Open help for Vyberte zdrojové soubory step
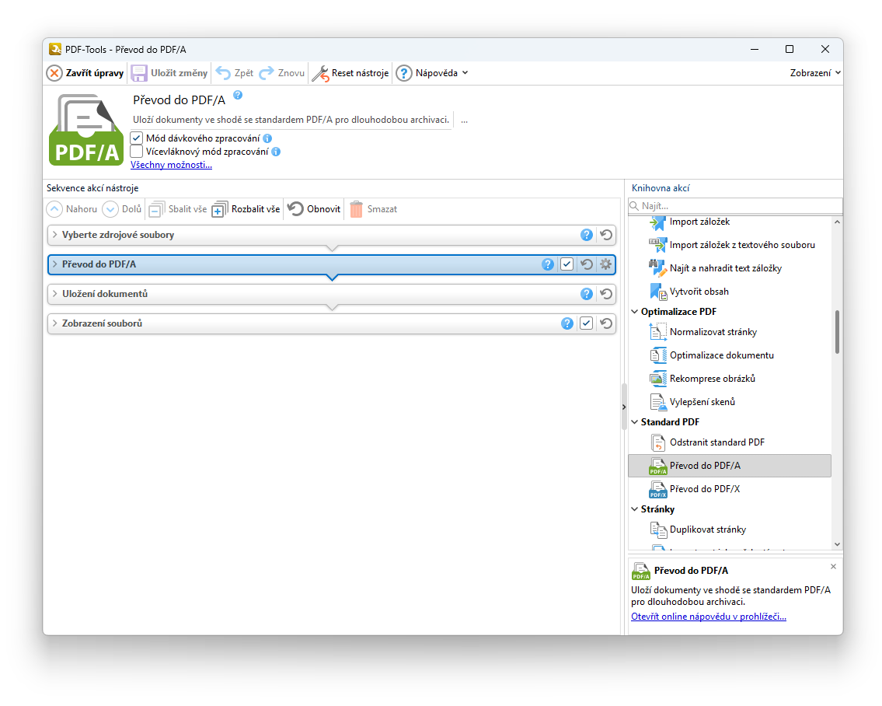Viewport: 882px width, 706px height. [587, 236]
